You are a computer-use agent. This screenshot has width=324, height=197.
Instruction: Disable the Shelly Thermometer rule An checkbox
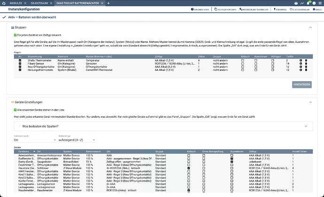pyautogui.click(x=20, y=61)
